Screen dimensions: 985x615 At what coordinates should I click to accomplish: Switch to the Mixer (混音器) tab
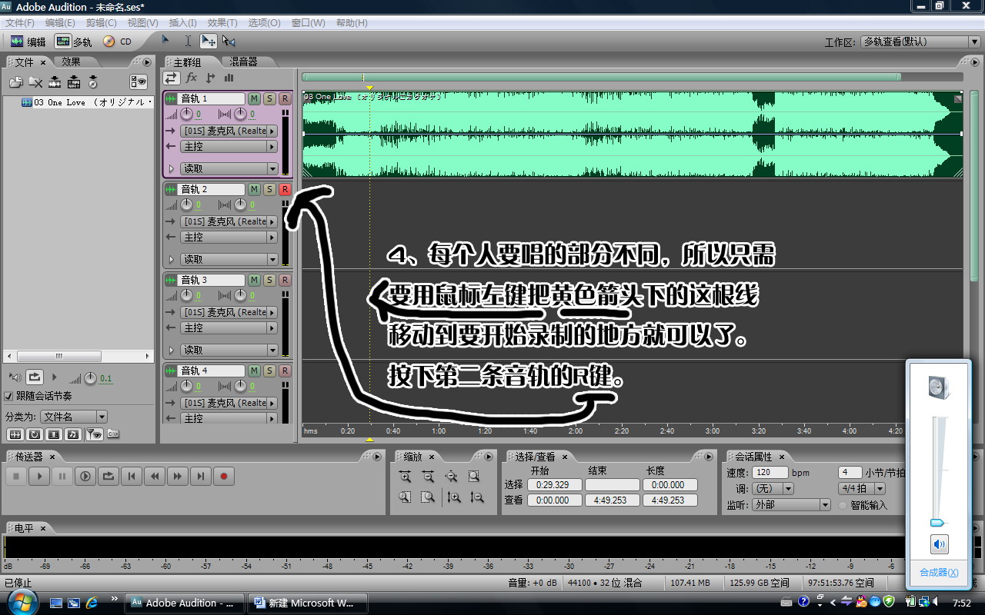click(244, 61)
